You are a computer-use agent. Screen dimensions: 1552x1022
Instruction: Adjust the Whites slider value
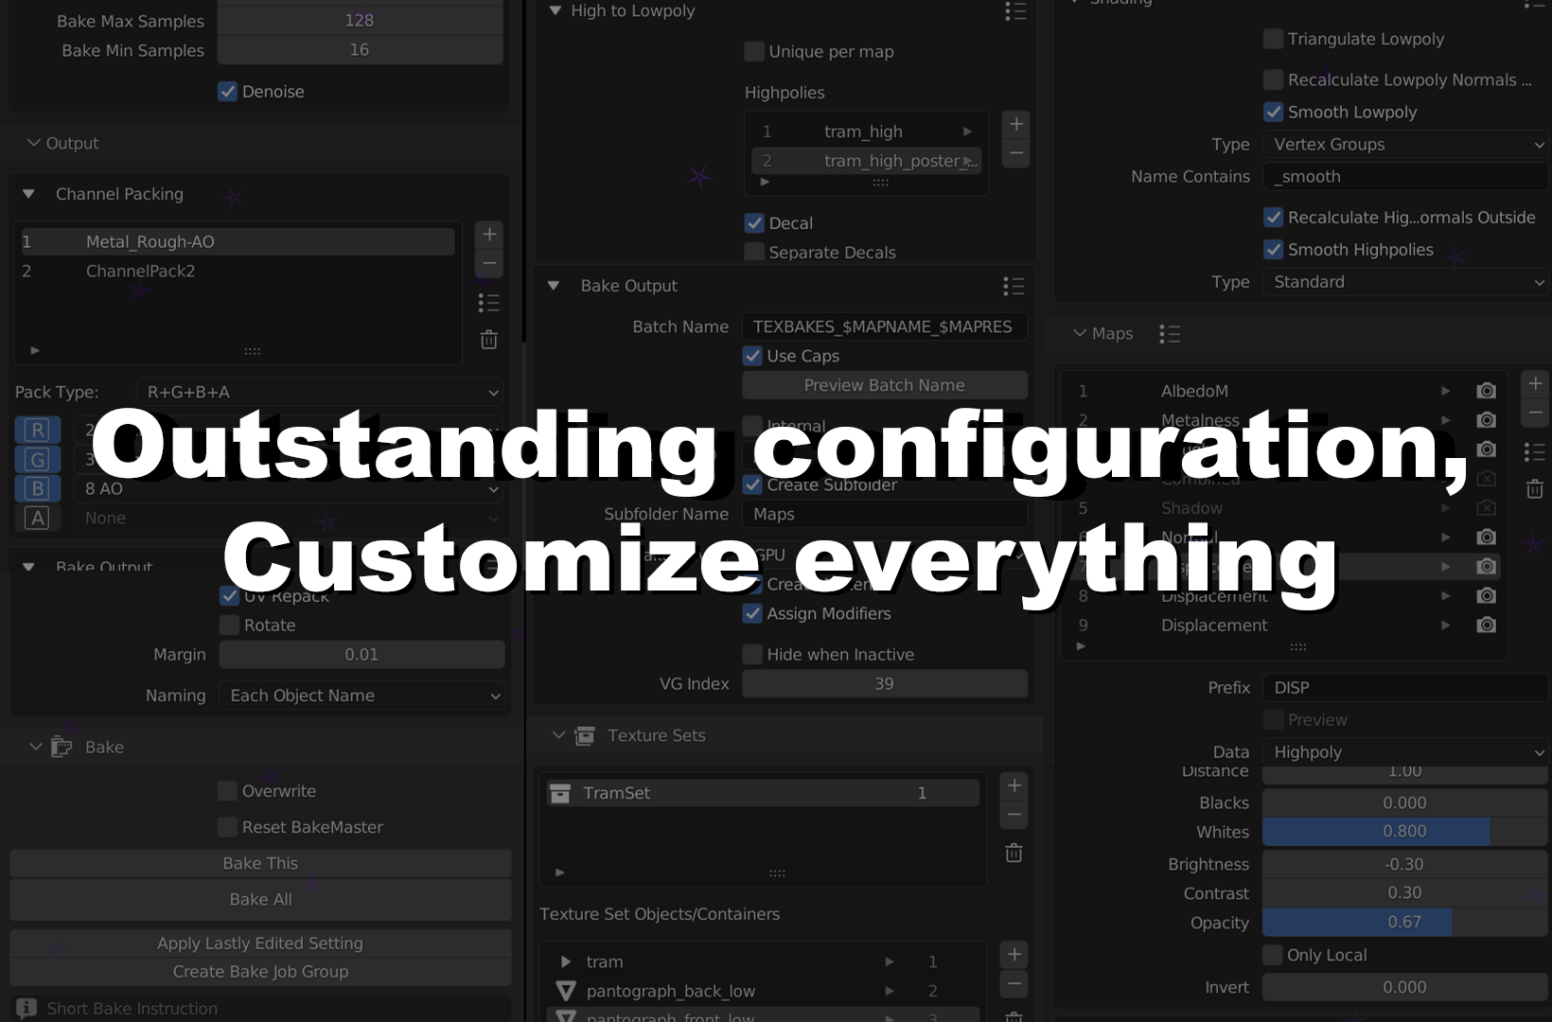1404,832
